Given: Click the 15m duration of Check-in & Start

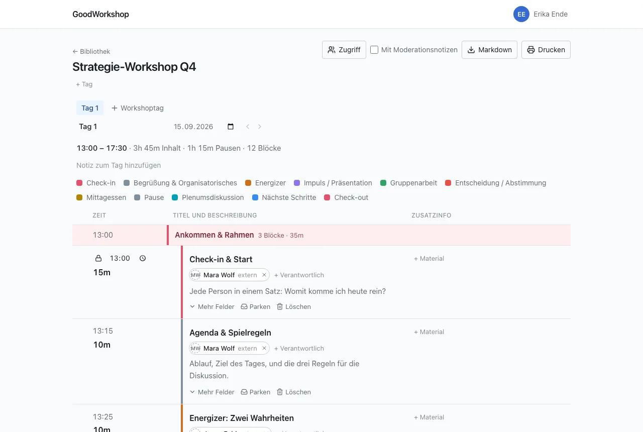Looking at the screenshot, I should (102, 272).
